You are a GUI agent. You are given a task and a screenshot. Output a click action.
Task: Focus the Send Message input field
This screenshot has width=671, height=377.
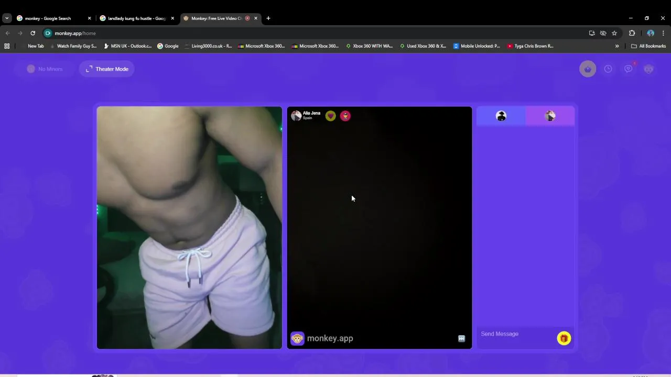[517, 334]
